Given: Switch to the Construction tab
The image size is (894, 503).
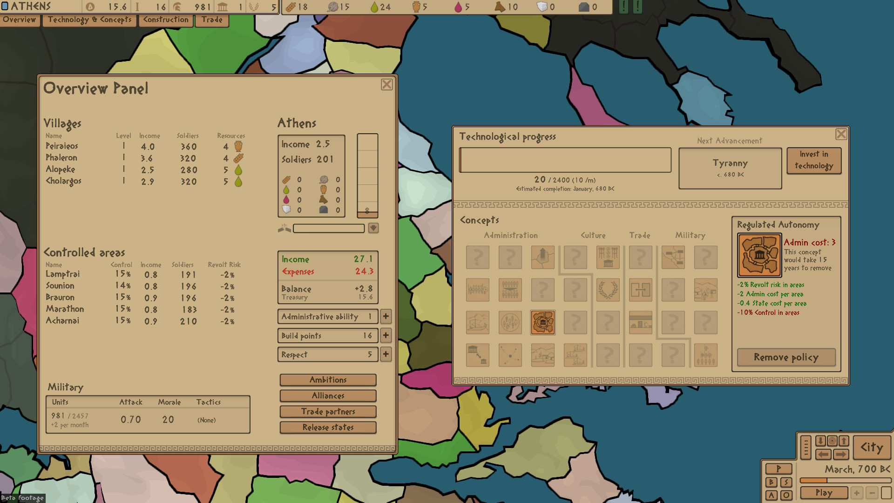Looking at the screenshot, I should pos(166,20).
